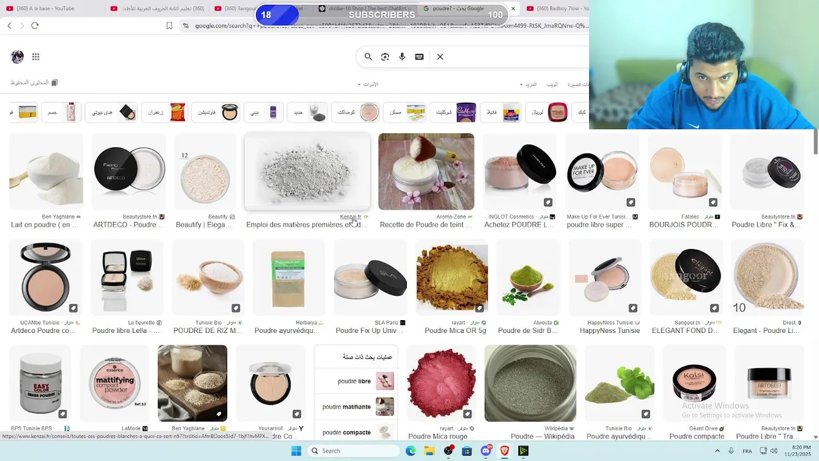Select the هدى بيوتي filter chip

tap(111, 112)
